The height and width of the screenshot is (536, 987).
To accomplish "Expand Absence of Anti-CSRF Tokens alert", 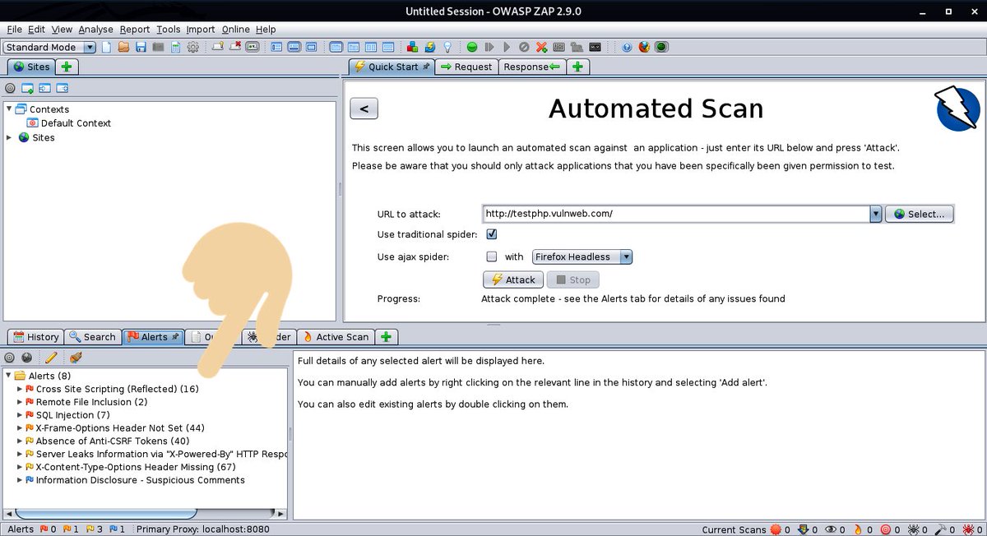I will [x=20, y=441].
